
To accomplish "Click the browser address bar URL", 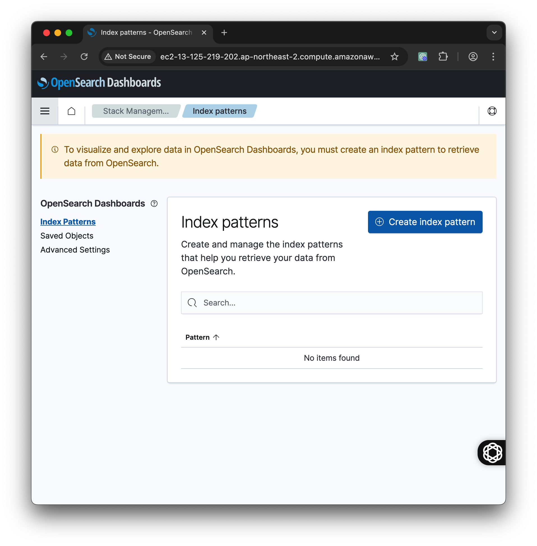I will coord(270,57).
